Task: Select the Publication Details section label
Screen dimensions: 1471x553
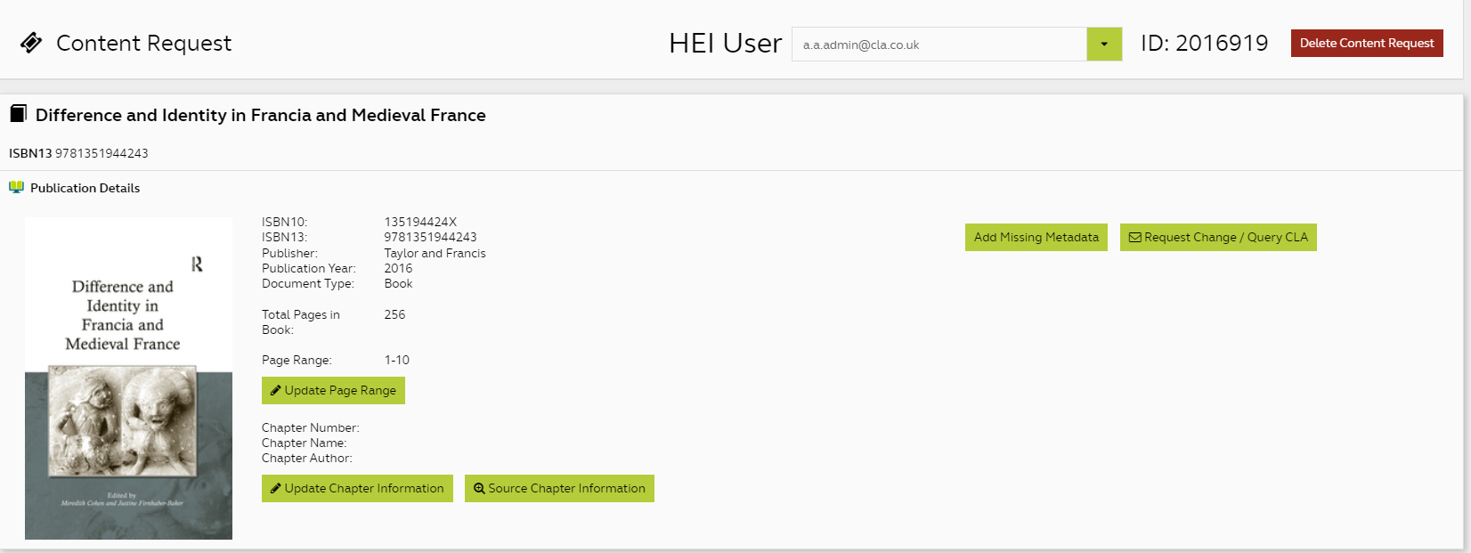Action: click(85, 188)
